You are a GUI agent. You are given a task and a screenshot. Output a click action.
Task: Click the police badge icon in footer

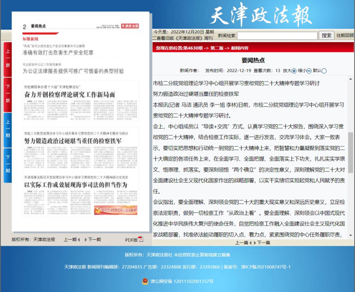click(145, 281)
